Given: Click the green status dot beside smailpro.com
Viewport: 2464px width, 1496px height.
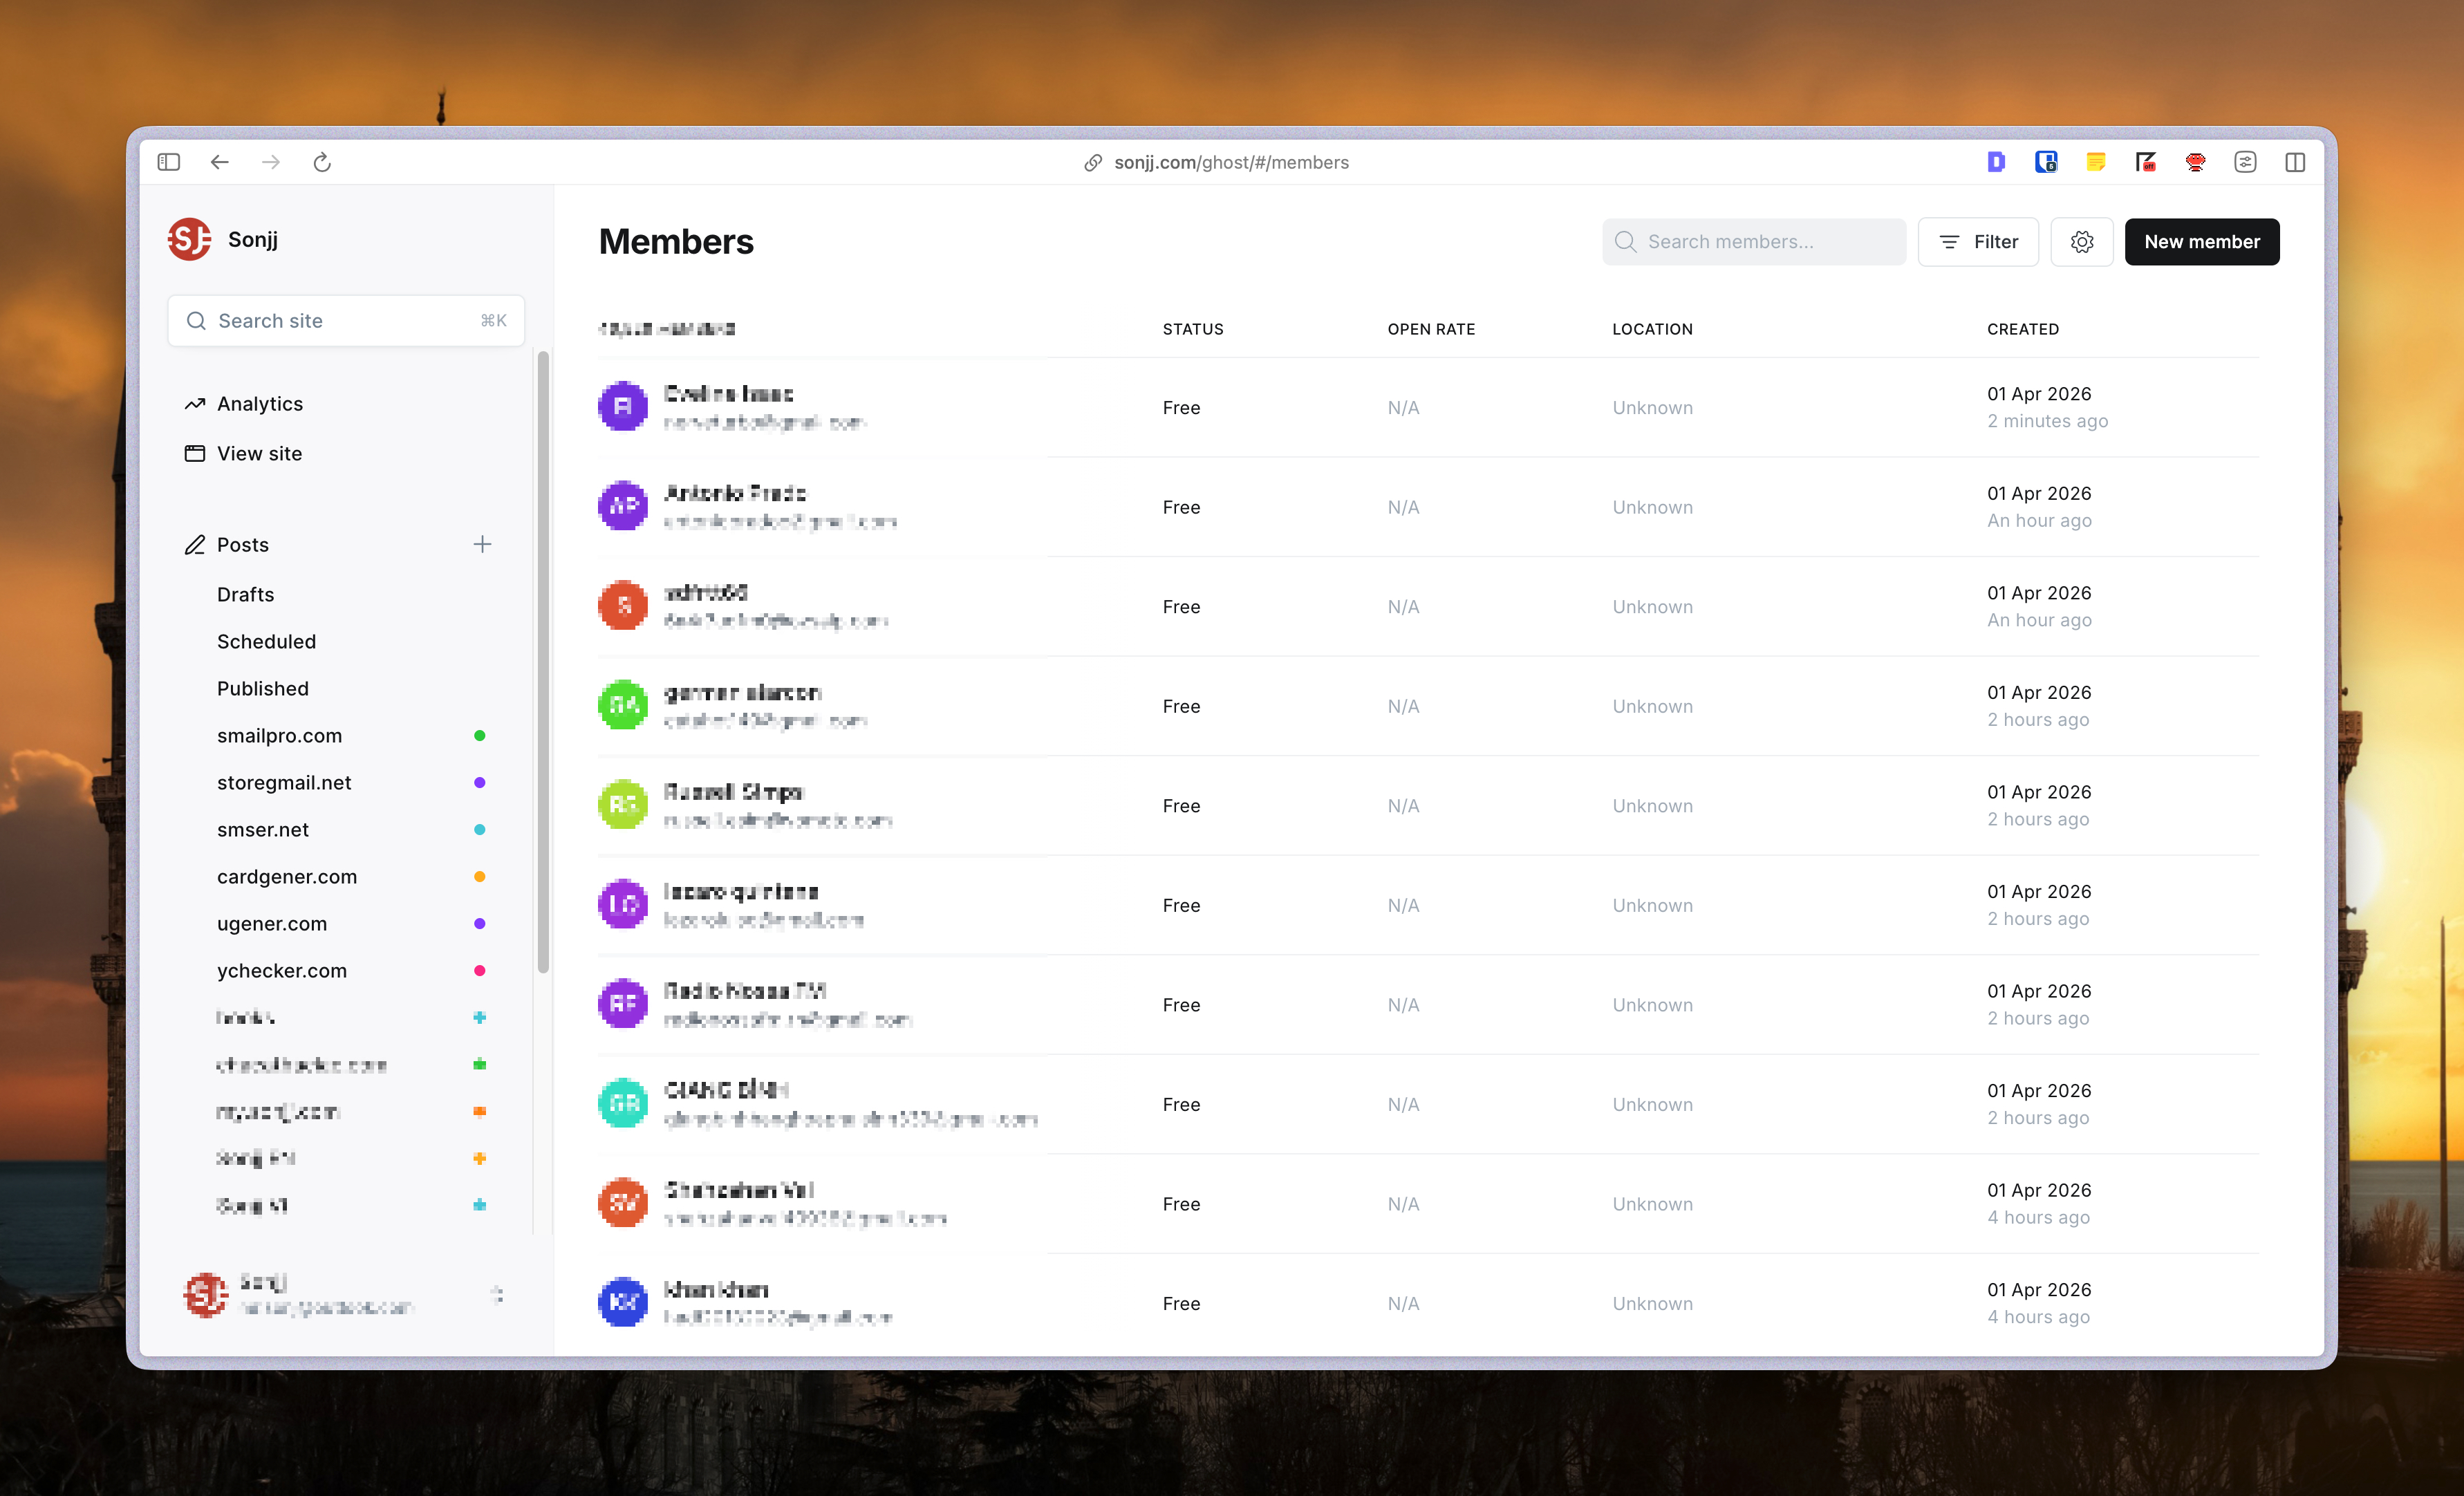Looking at the screenshot, I should [481, 735].
